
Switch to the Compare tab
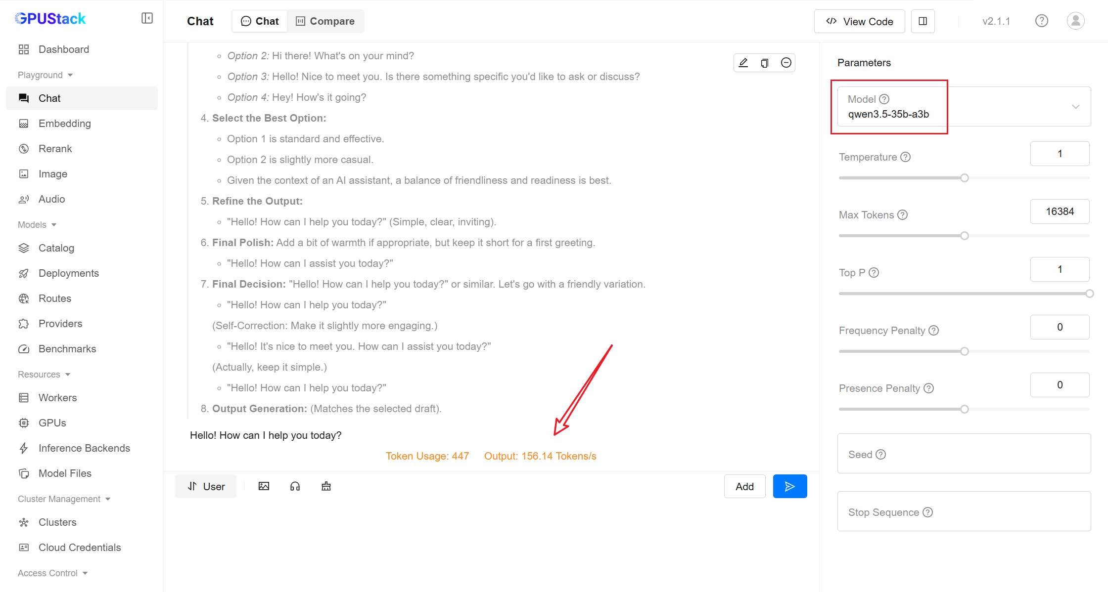coord(325,21)
